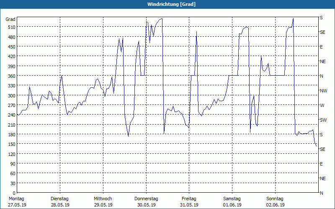Click the 30 axis value
This screenshot has height=209, width=335.
tap(13, 184)
